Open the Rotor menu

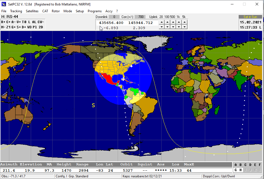[56, 11]
